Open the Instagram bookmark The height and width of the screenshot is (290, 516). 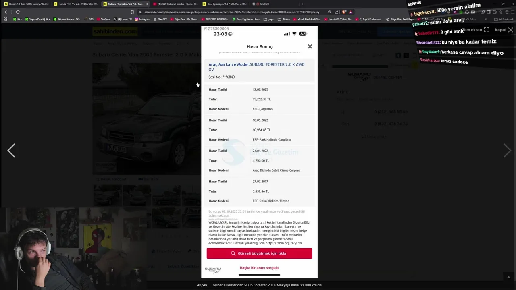click(x=142, y=19)
